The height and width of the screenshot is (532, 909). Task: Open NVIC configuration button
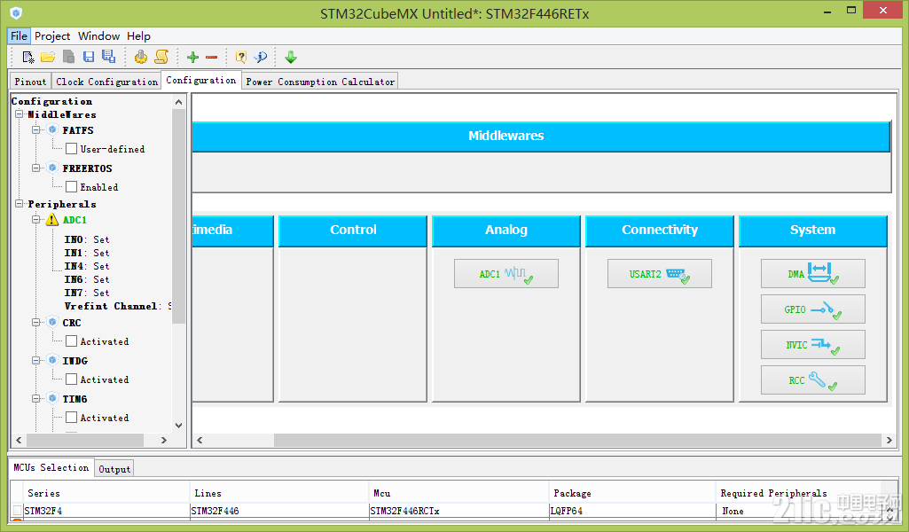point(812,344)
